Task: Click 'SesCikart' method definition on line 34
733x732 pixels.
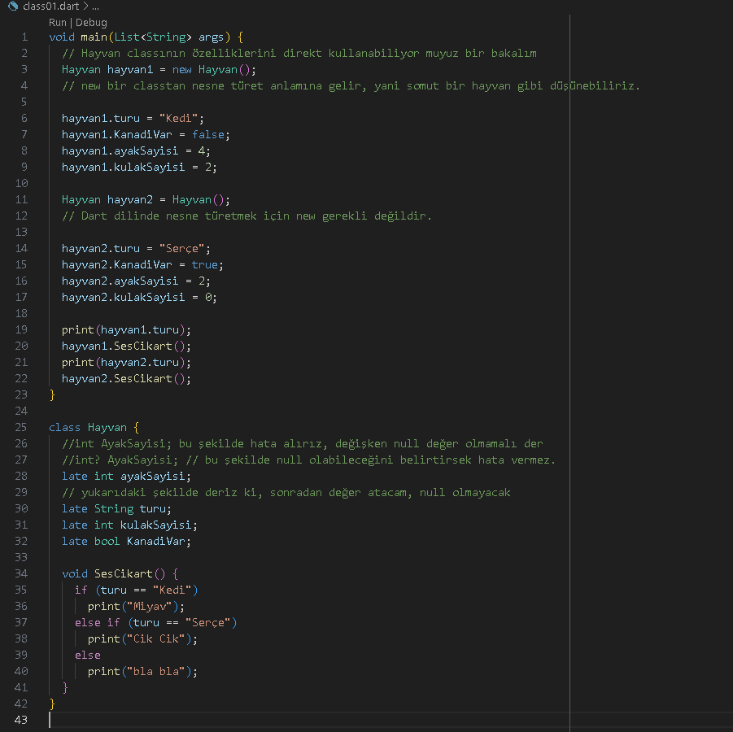Action: [x=124, y=573]
